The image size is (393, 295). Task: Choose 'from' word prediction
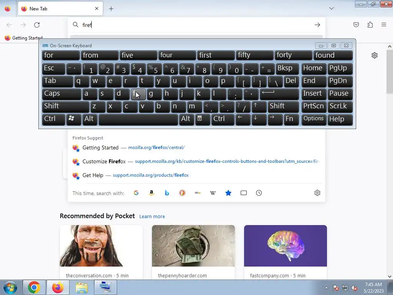coord(99,55)
